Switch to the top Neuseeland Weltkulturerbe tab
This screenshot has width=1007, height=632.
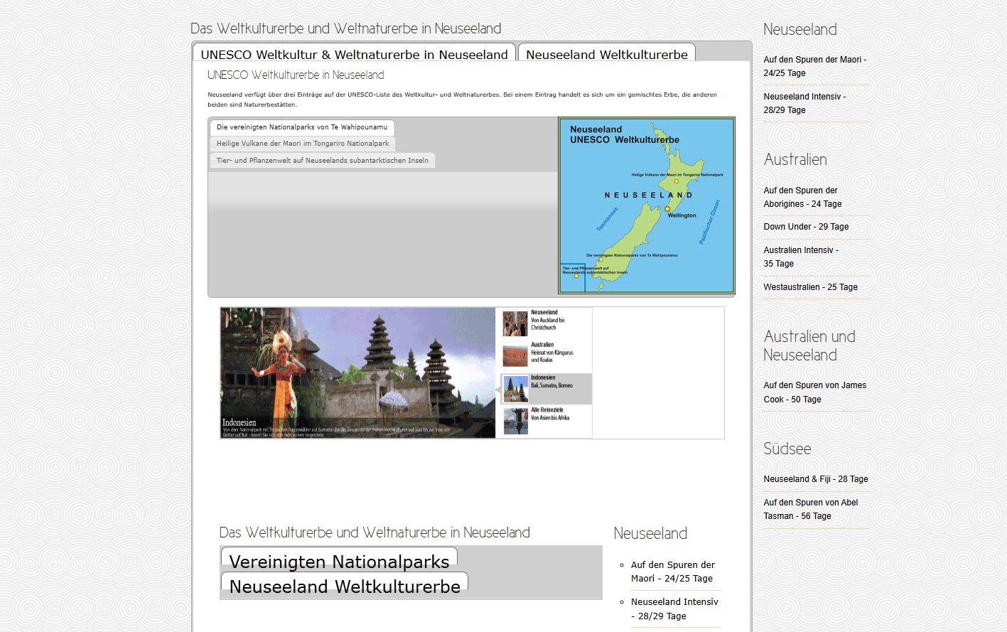click(x=606, y=54)
